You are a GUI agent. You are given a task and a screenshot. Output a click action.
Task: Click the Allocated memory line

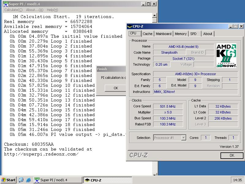(x=48, y=32)
